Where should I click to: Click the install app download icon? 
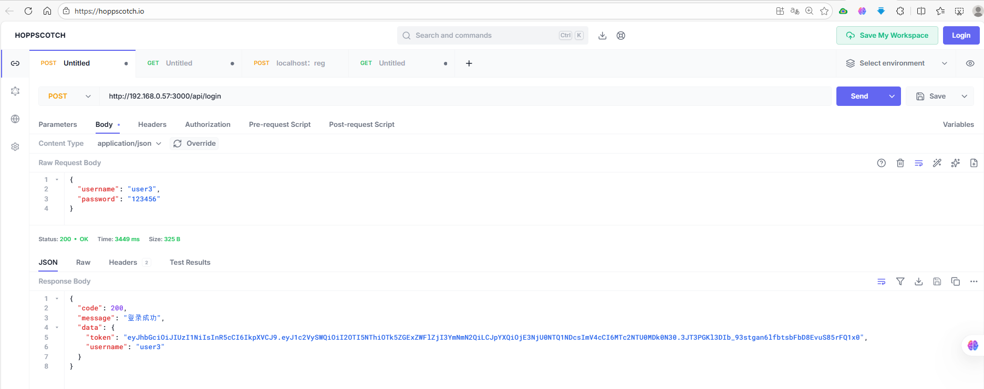point(603,36)
